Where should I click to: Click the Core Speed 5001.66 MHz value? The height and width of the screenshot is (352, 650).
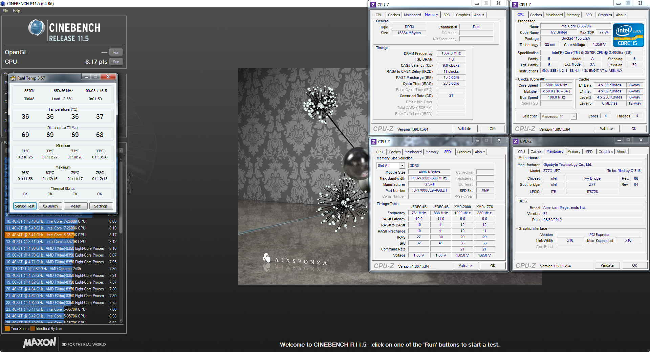coord(556,85)
